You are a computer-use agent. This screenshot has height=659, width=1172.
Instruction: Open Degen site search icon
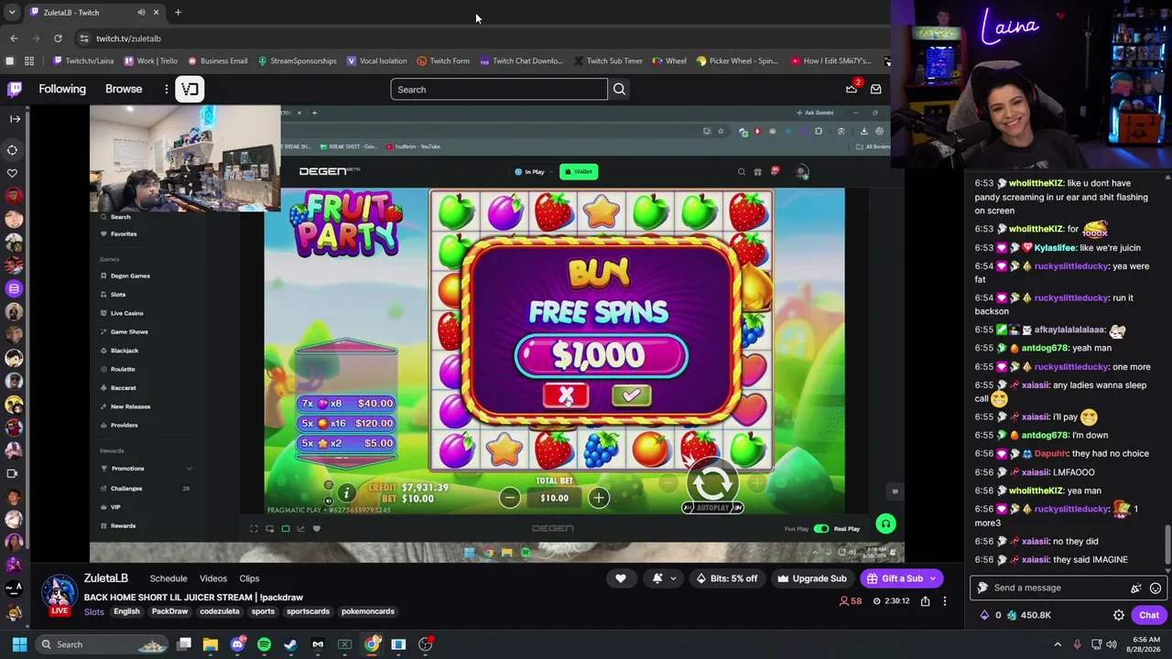pyautogui.click(x=742, y=171)
